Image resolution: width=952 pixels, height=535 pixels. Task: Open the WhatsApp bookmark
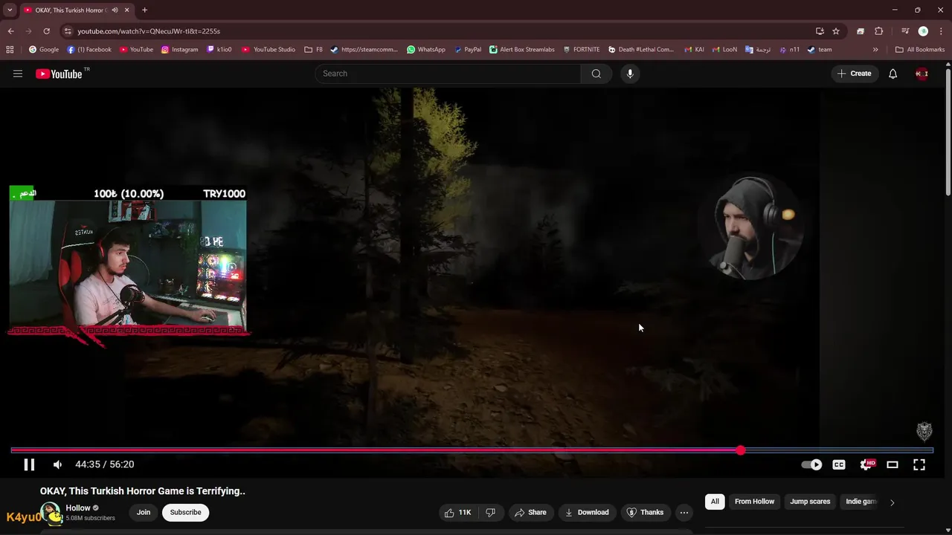[x=425, y=50]
